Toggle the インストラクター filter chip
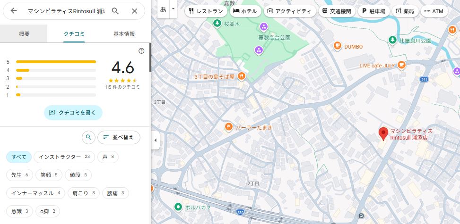The height and width of the screenshot is (224, 460). pyautogui.click(x=64, y=157)
